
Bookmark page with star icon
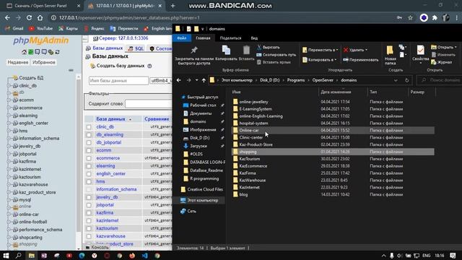(410, 17)
